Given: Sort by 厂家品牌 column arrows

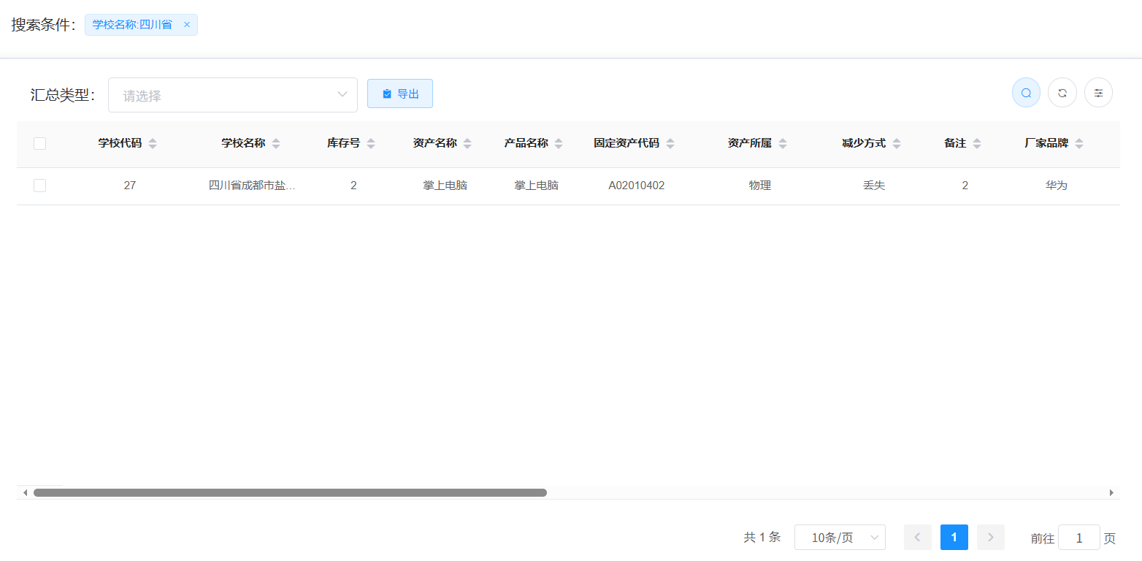Looking at the screenshot, I should click(1079, 144).
